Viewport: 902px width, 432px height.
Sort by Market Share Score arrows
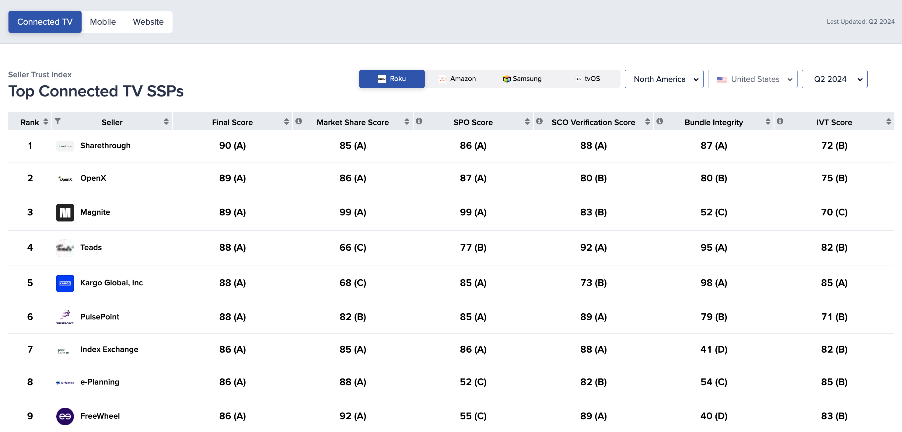coord(407,121)
